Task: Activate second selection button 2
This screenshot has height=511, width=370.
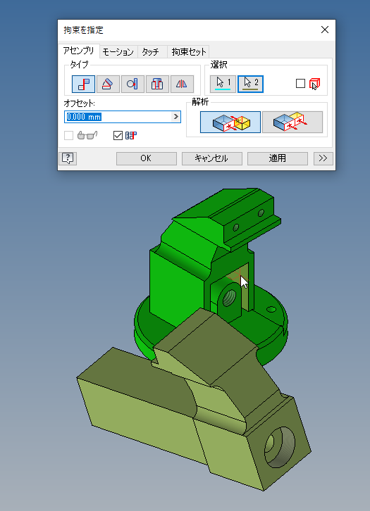Action: click(x=251, y=84)
